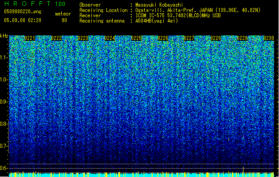Image resolution: width=279 pixels, height=177 pixels.
Task: Click the Receiver field label
Action: click(x=90, y=15)
